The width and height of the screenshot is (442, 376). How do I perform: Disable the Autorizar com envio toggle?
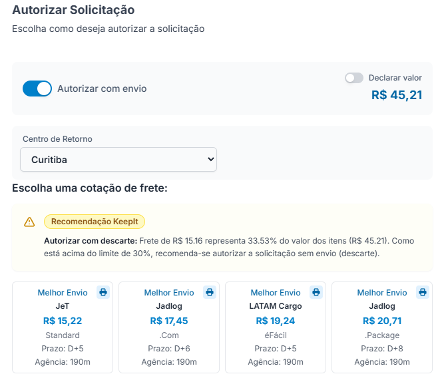point(37,89)
